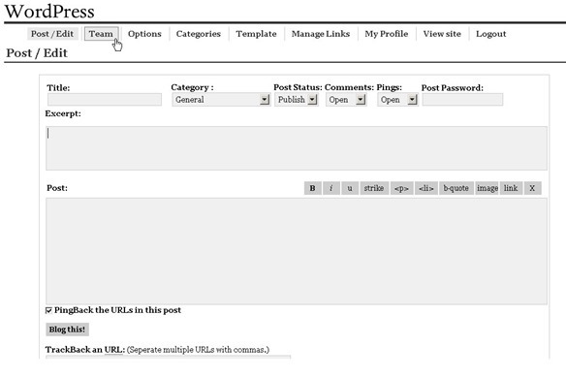
Task: Insert paragraph tag with <p> button
Action: (x=401, y=188)
